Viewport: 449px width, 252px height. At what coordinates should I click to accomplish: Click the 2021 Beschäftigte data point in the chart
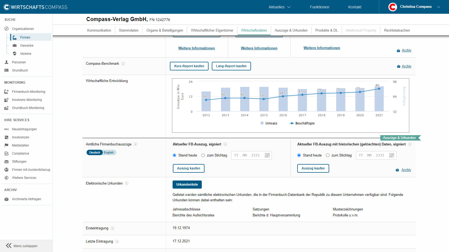click(x=379, y=88)
